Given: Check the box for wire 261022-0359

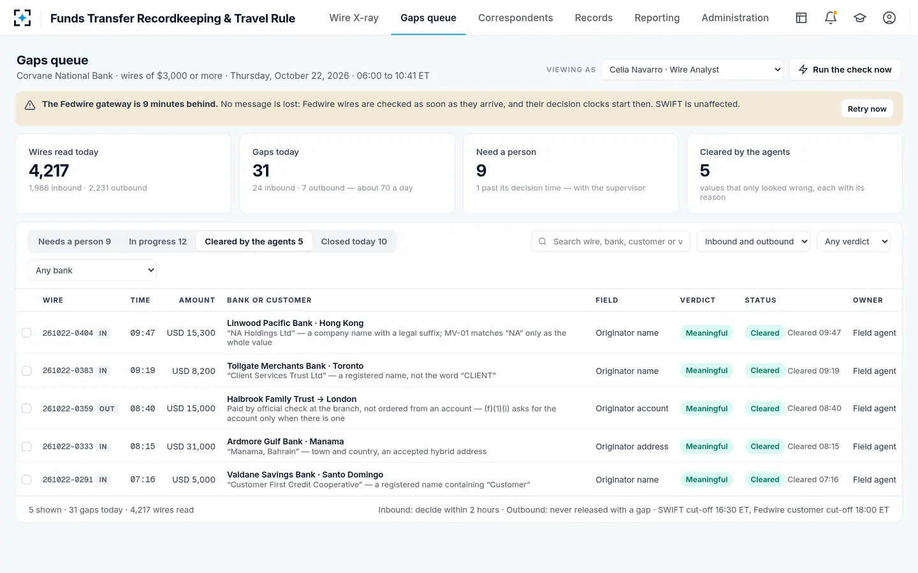Looking at the screenshot, I should pos(27,409).
